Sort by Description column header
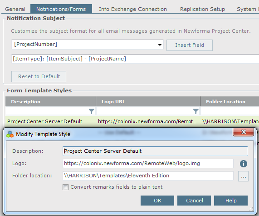Viewport: 259px width, 216px height. point(50,101)
